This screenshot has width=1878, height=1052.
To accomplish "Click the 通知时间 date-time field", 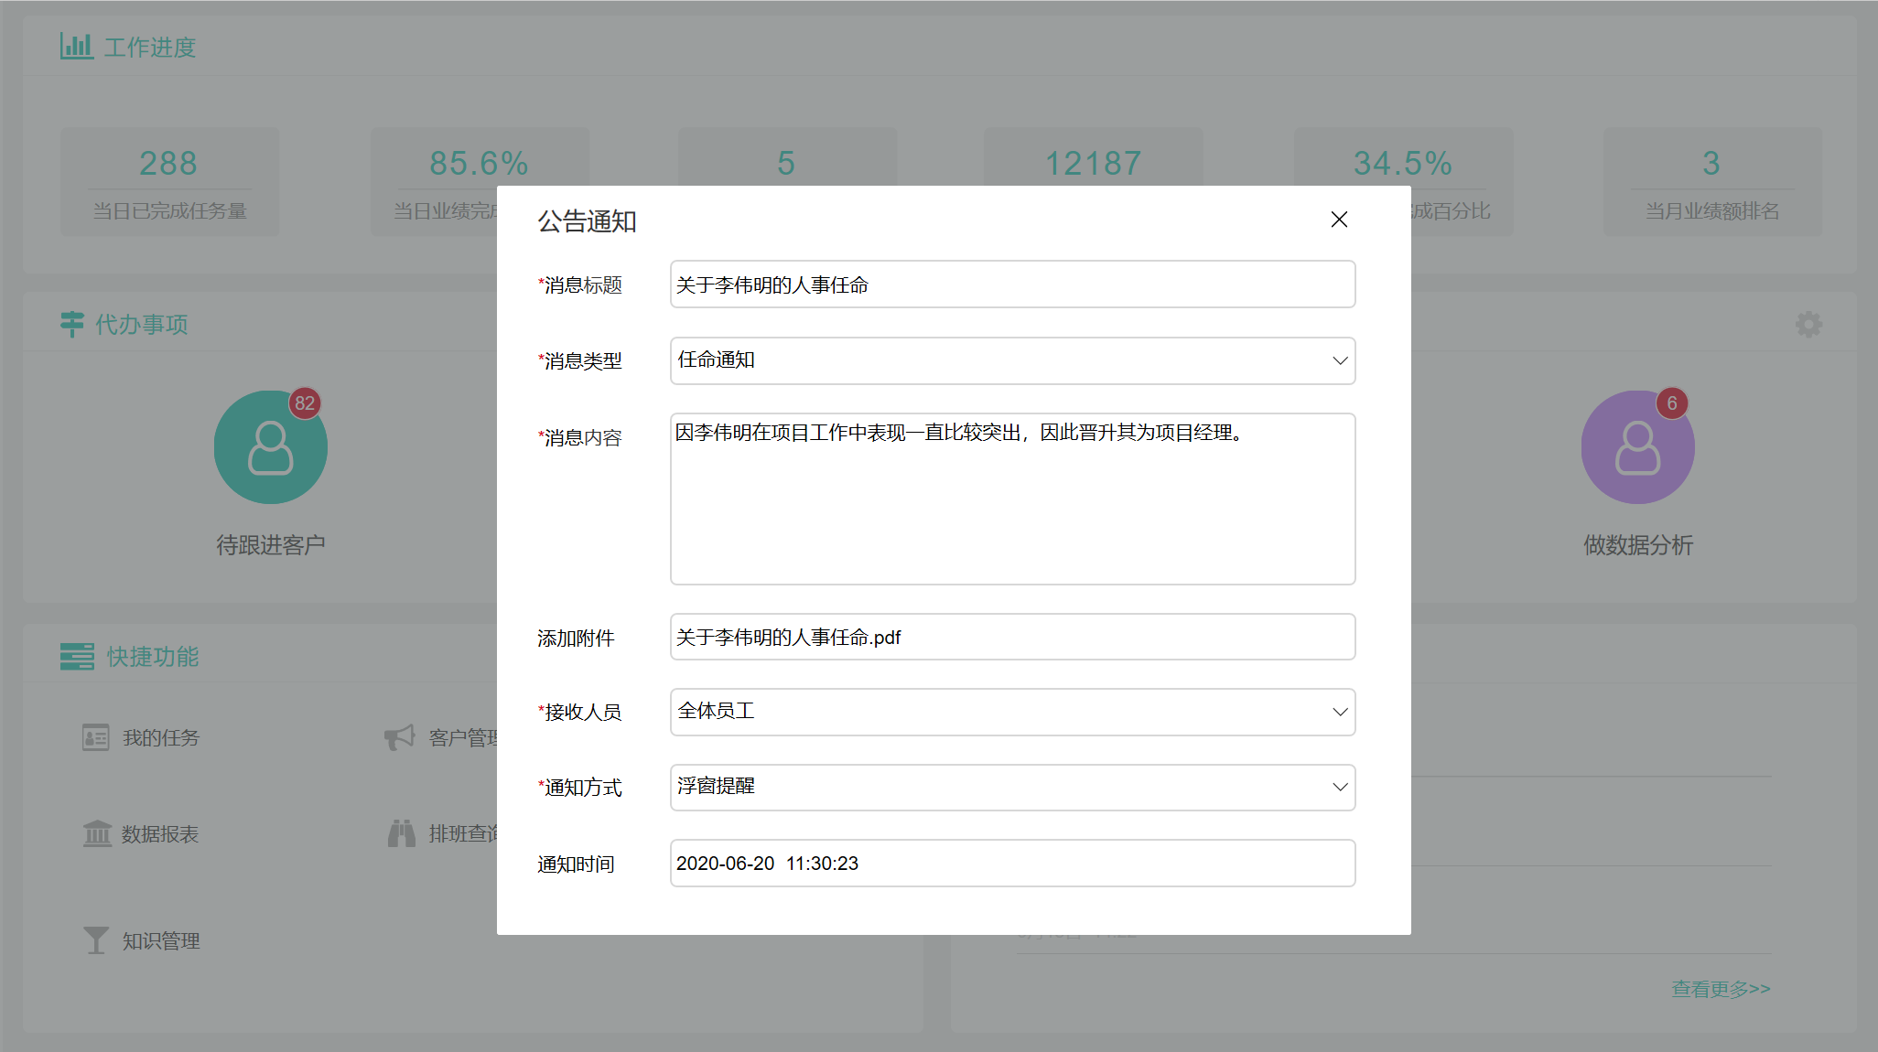I will point(1012,863).
